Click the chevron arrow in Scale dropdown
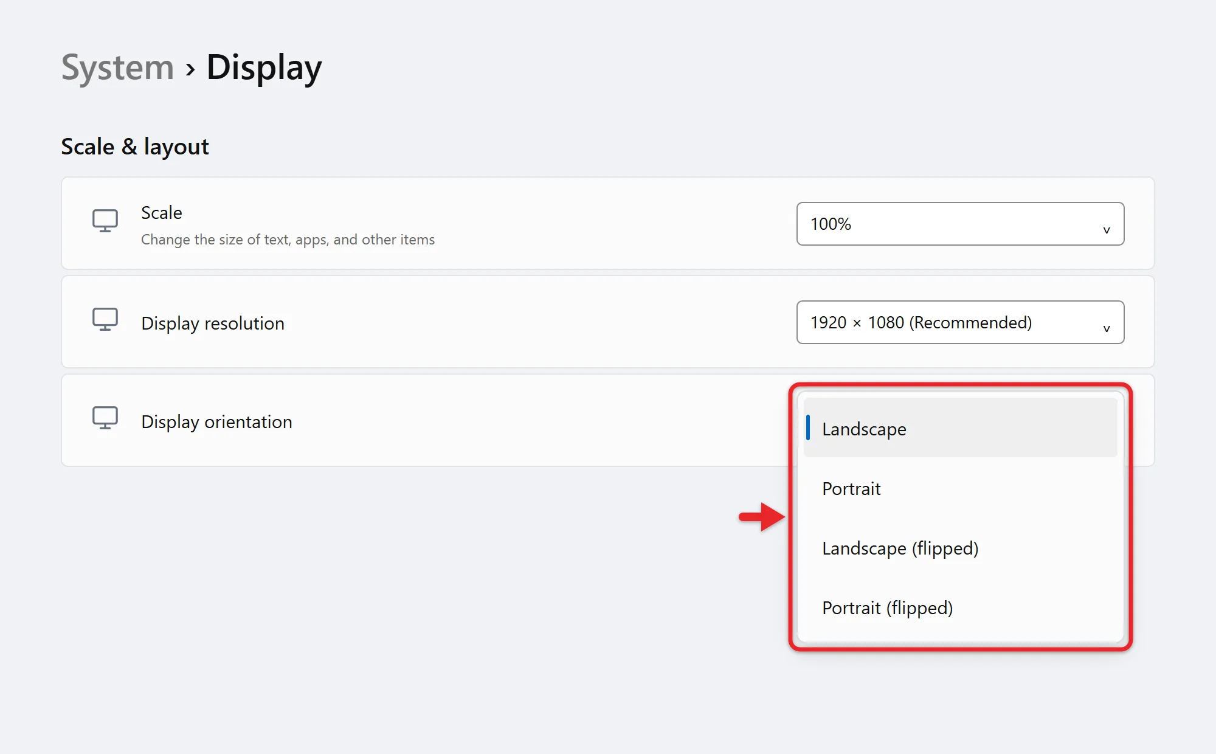 (x=1107, y=230)
